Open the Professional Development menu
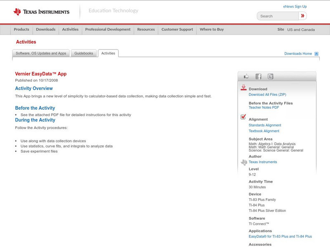This screenshot has width=330, height=247. pyautogui.click(x=107, y=29)
